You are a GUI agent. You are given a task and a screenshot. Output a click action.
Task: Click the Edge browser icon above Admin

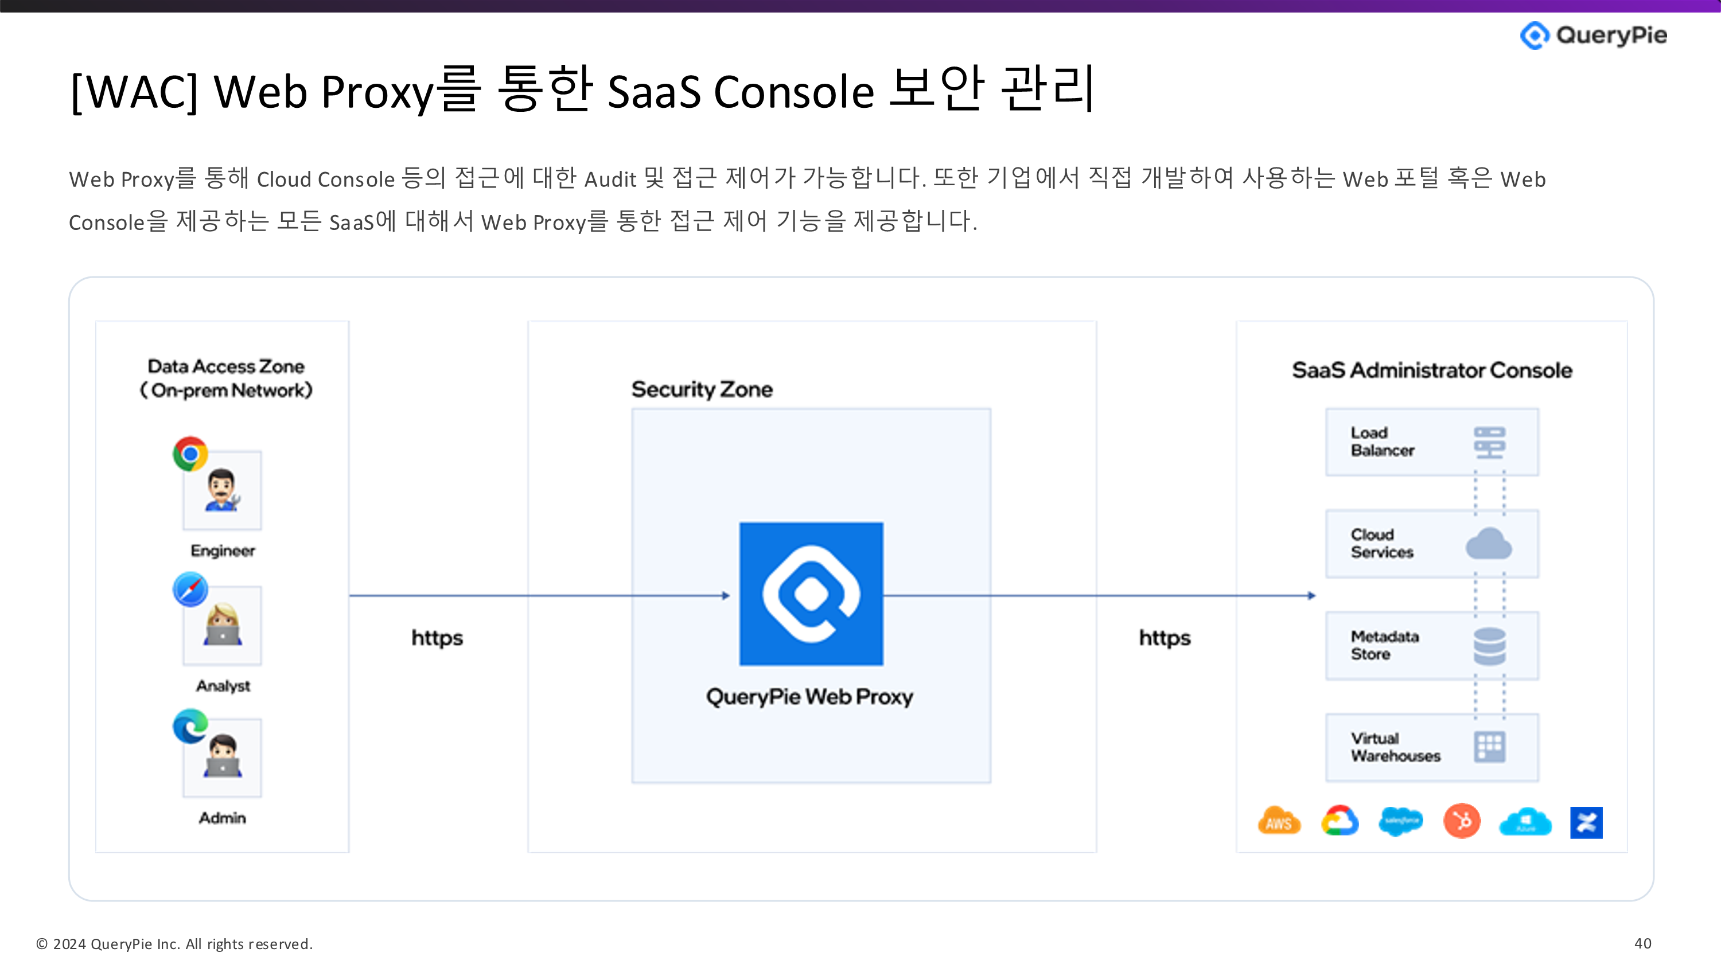click(190, 726)
